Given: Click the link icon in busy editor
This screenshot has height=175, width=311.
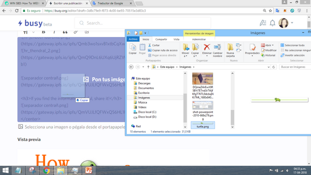Looking at the screenshot, I should point(76,32).
